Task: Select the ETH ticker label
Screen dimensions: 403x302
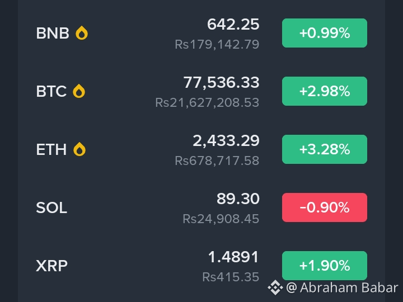Action: point(51,149)
